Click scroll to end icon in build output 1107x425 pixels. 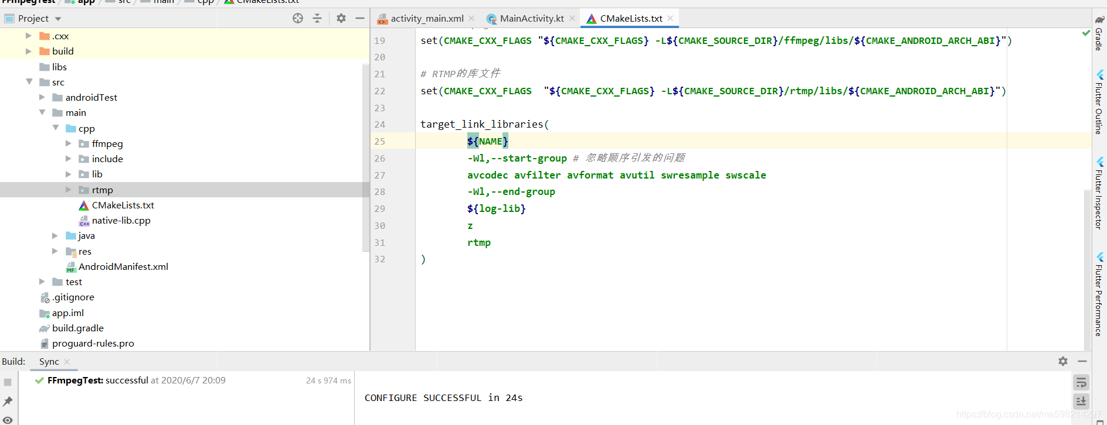point(1081,401)
